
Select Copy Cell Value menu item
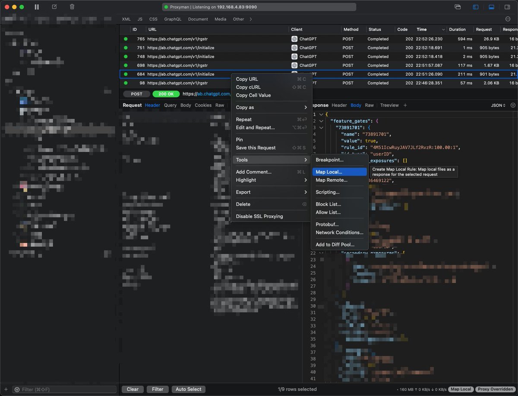(271, 95)
